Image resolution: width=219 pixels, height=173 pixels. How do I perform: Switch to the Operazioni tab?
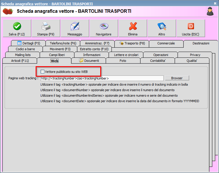click(x=160, y=55)
